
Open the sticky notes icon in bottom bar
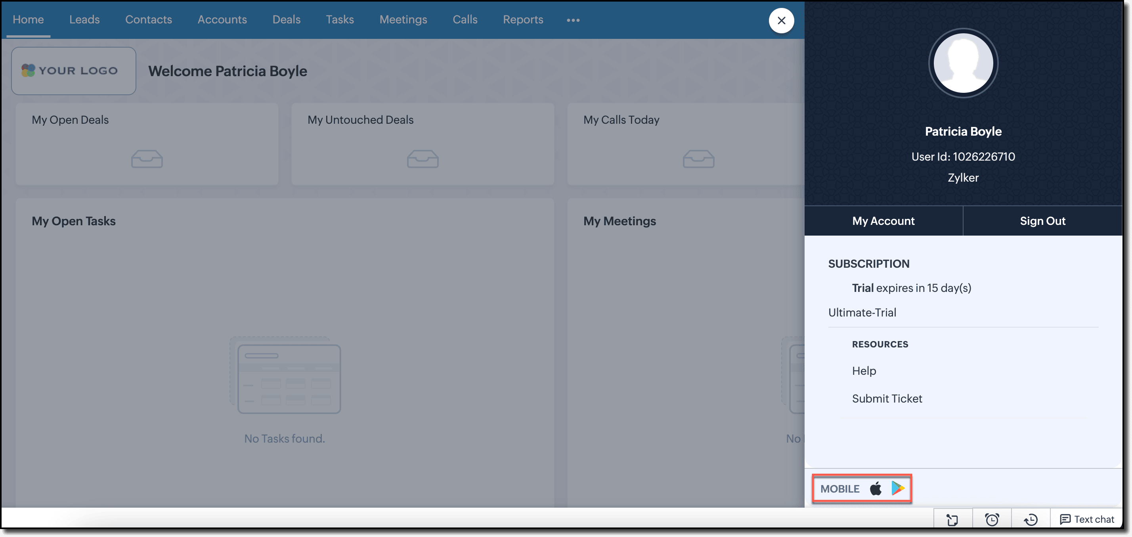pos(952,520)
